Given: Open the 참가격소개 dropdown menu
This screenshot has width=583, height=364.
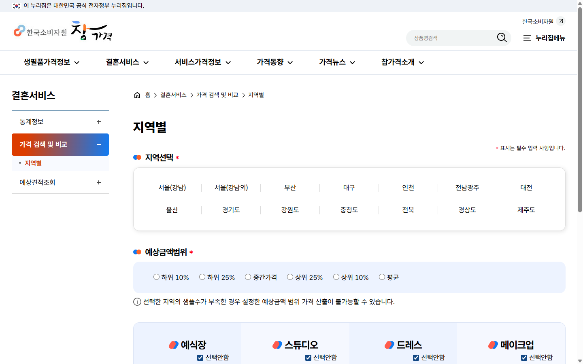Looking at the screenshot, I should [402, 62].
